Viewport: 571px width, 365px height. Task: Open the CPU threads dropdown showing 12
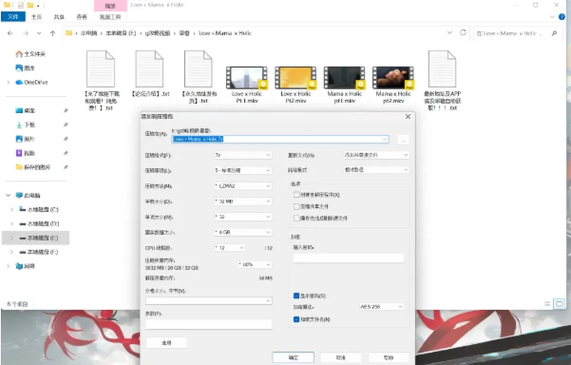coord(230,248)
